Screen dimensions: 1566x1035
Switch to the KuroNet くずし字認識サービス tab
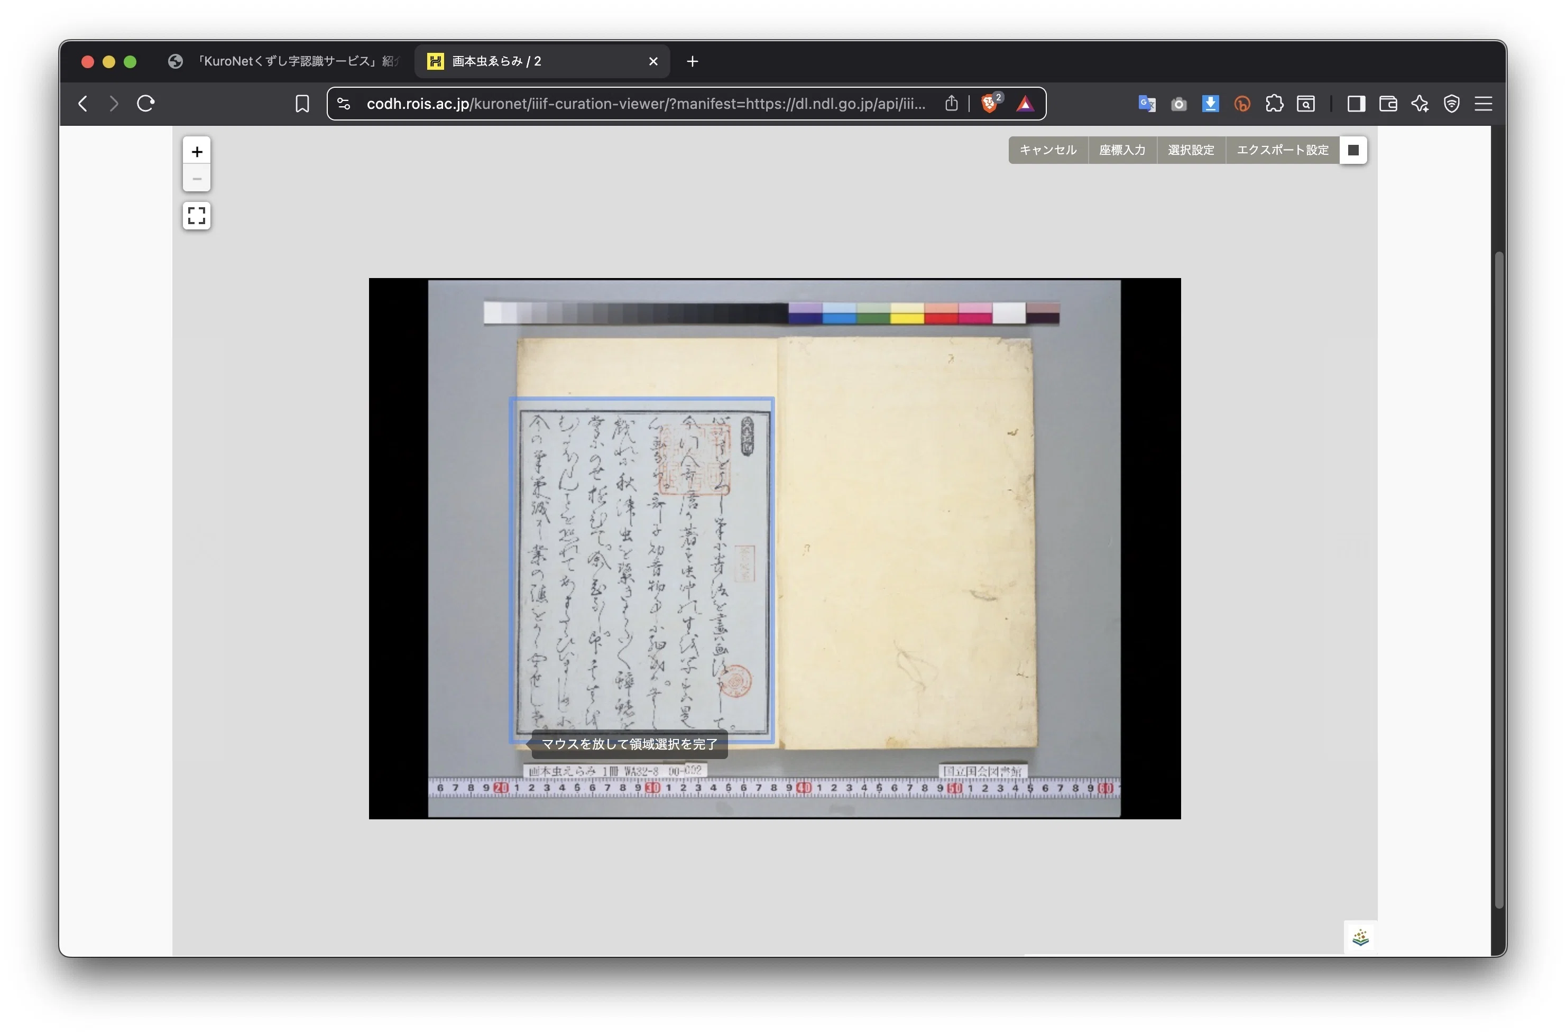(x=284, y=61)
